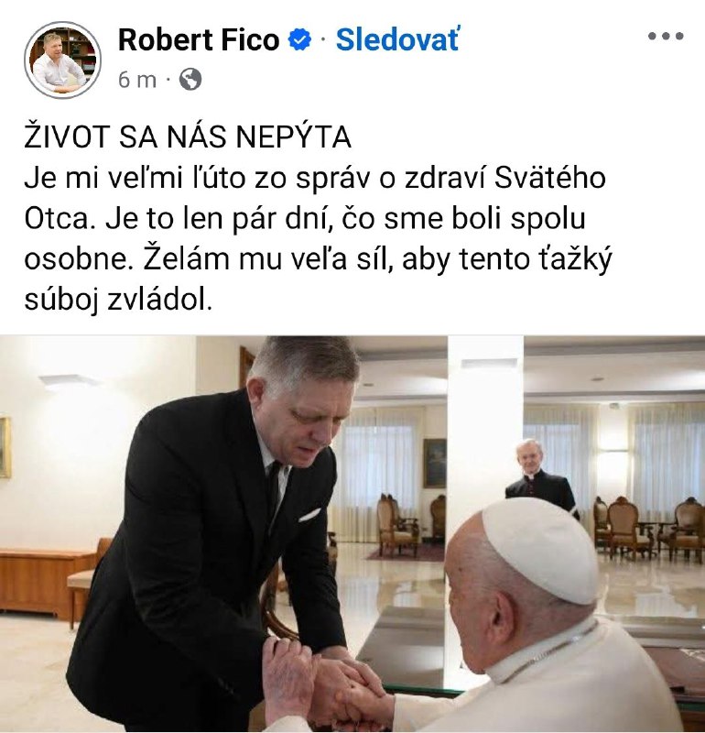The image size is (705, 733).
Task: Open the three-dot post options menu
Action: pos(666,36)
